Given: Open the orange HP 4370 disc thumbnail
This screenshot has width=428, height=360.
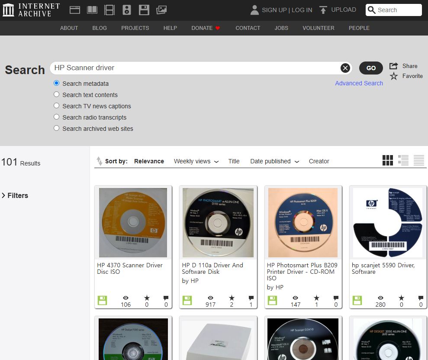Looking at the screenshot, I should 133,223.
